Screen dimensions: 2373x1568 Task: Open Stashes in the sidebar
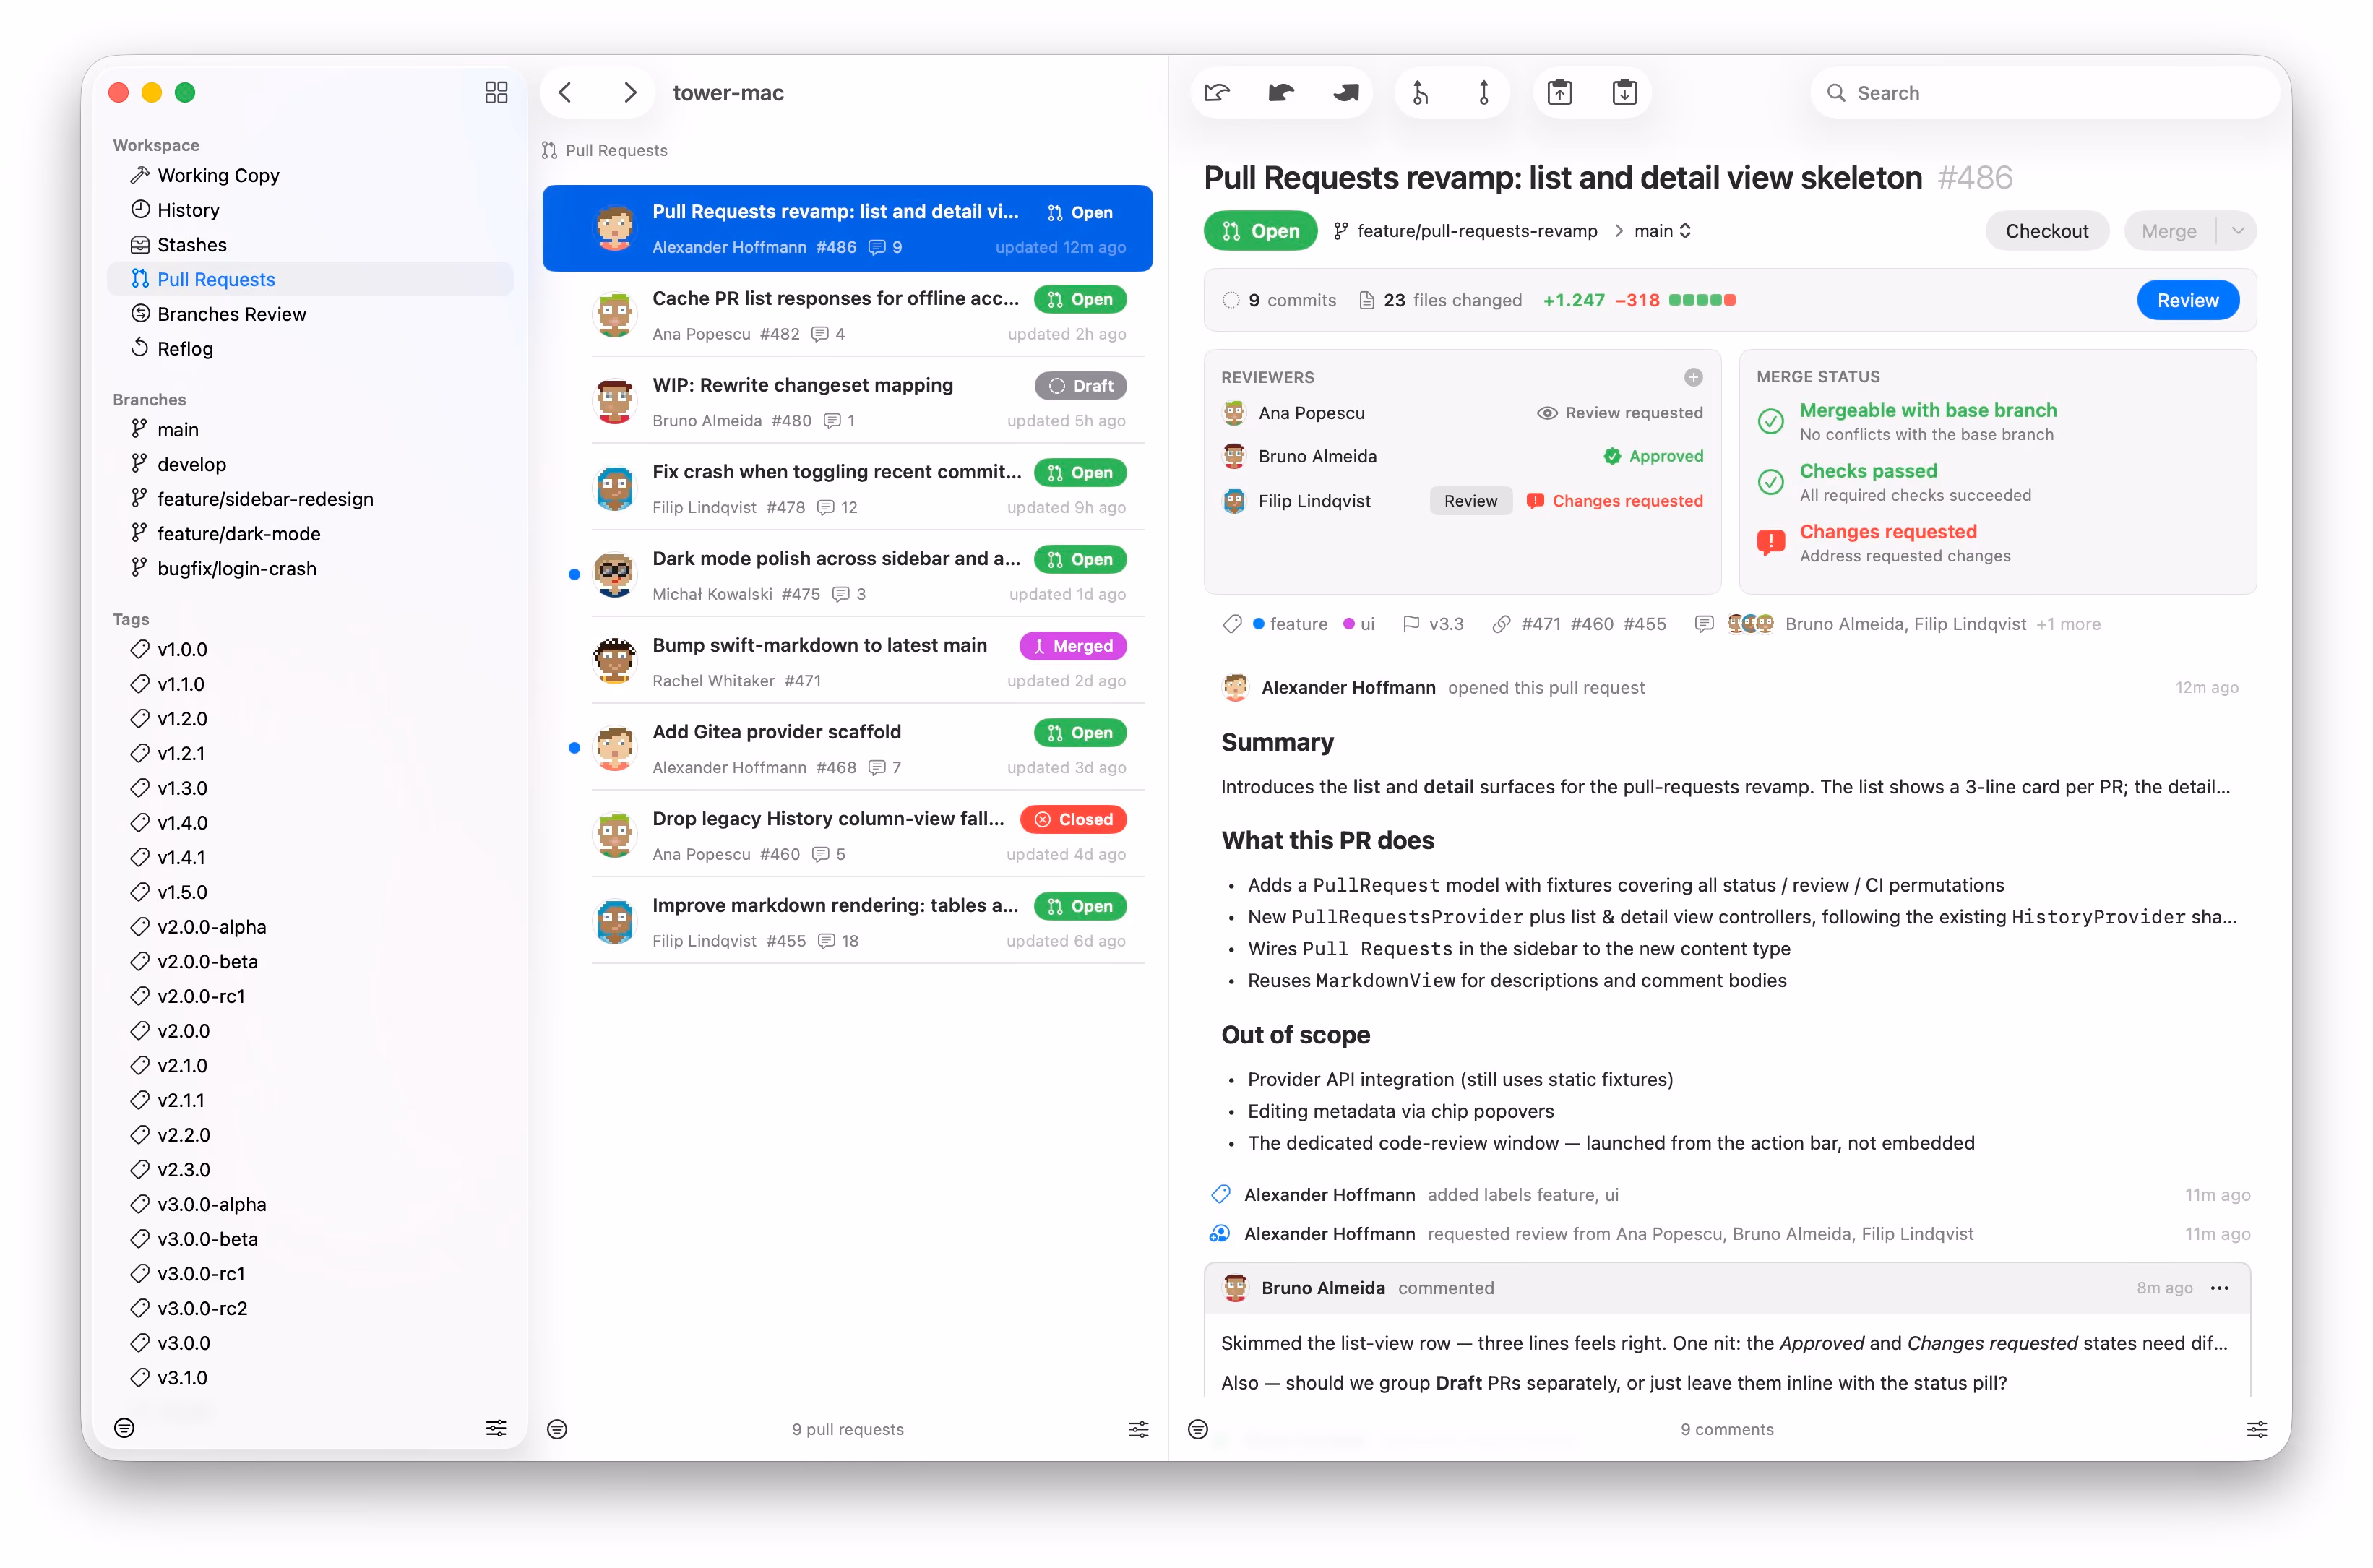tap(310, 245)
